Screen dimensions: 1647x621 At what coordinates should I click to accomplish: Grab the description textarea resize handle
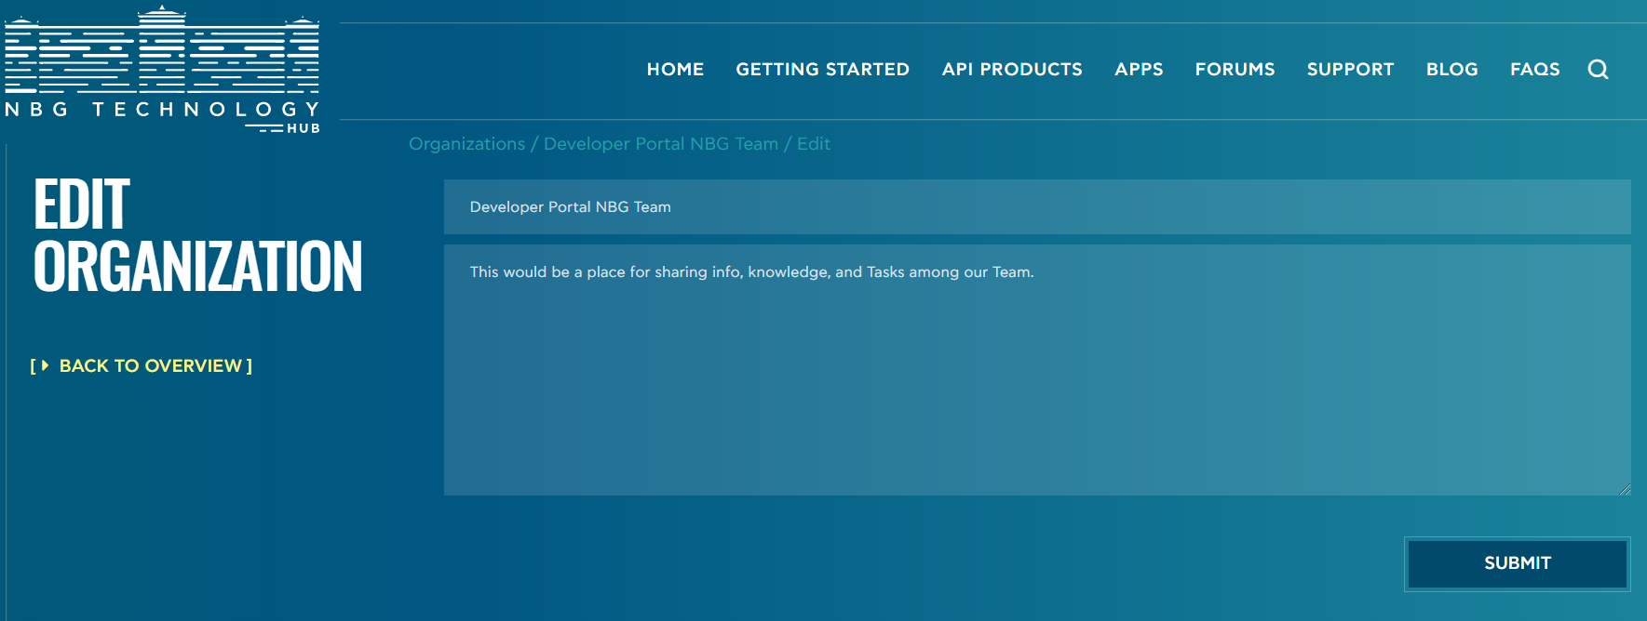1624,489
